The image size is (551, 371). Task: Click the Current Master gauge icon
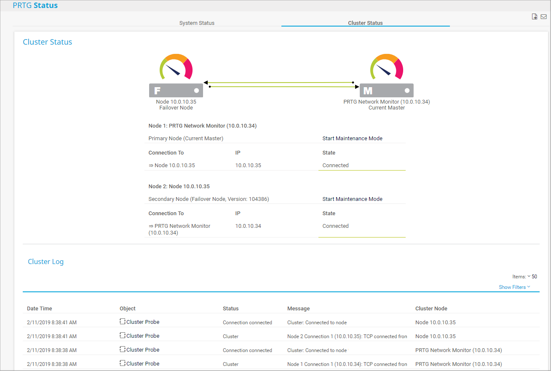pos(387,67)
